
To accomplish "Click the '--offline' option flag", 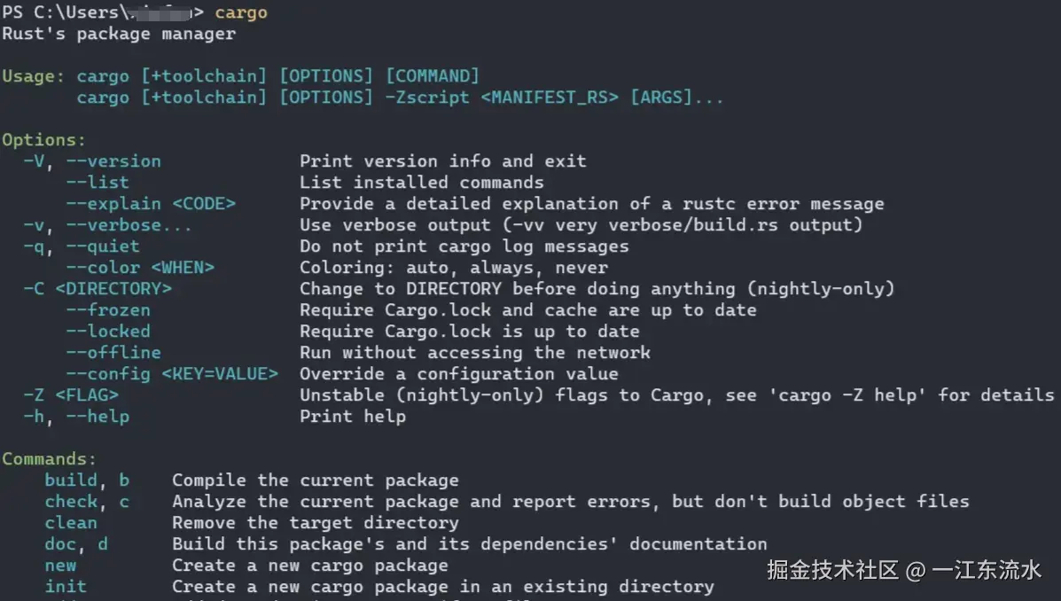I will pyautogui.click(x=113, y=353).
